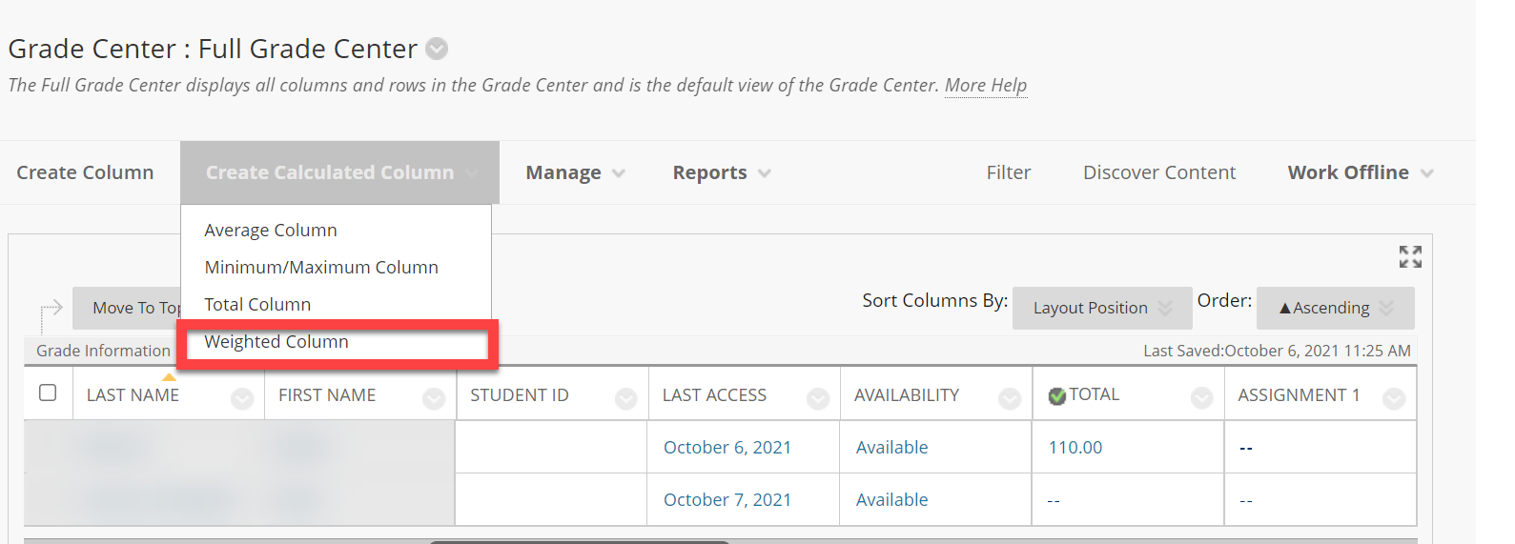Open the Full Grade Center title options chevron
1515x544 pixels.
437,49
